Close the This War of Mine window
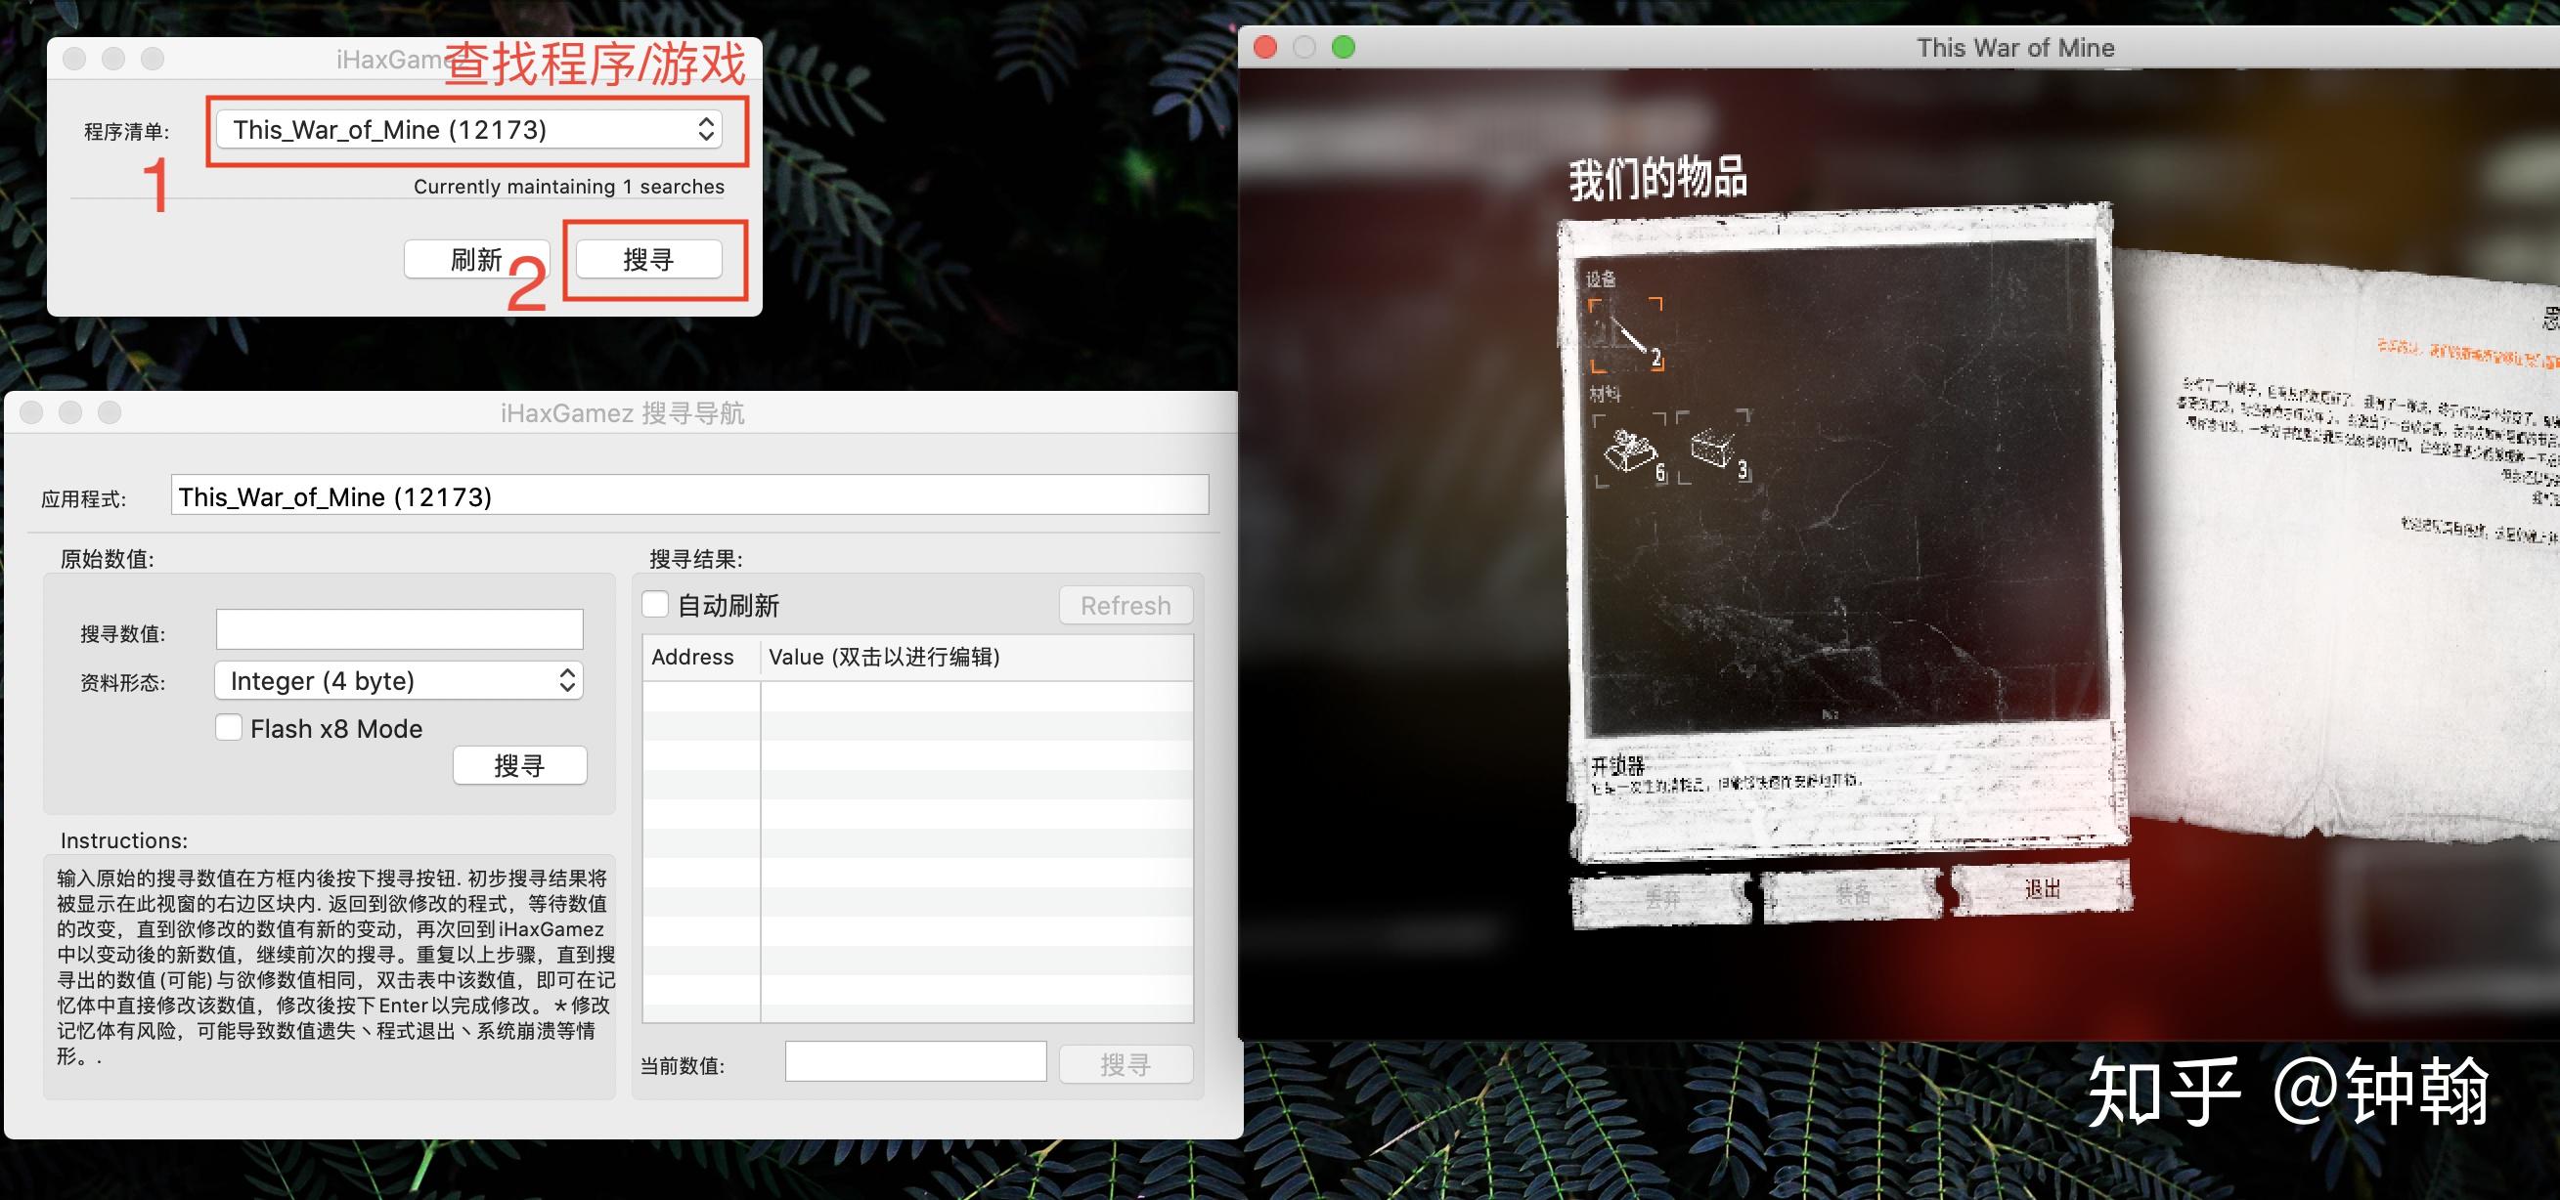This screenshot has height=1200, width=2560. [x=1265, y=47]
